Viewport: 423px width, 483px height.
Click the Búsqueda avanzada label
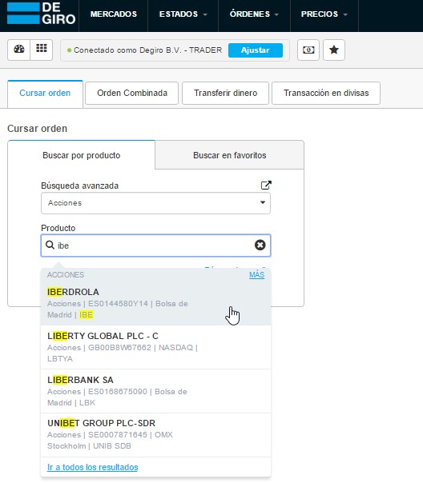[79, 186]
